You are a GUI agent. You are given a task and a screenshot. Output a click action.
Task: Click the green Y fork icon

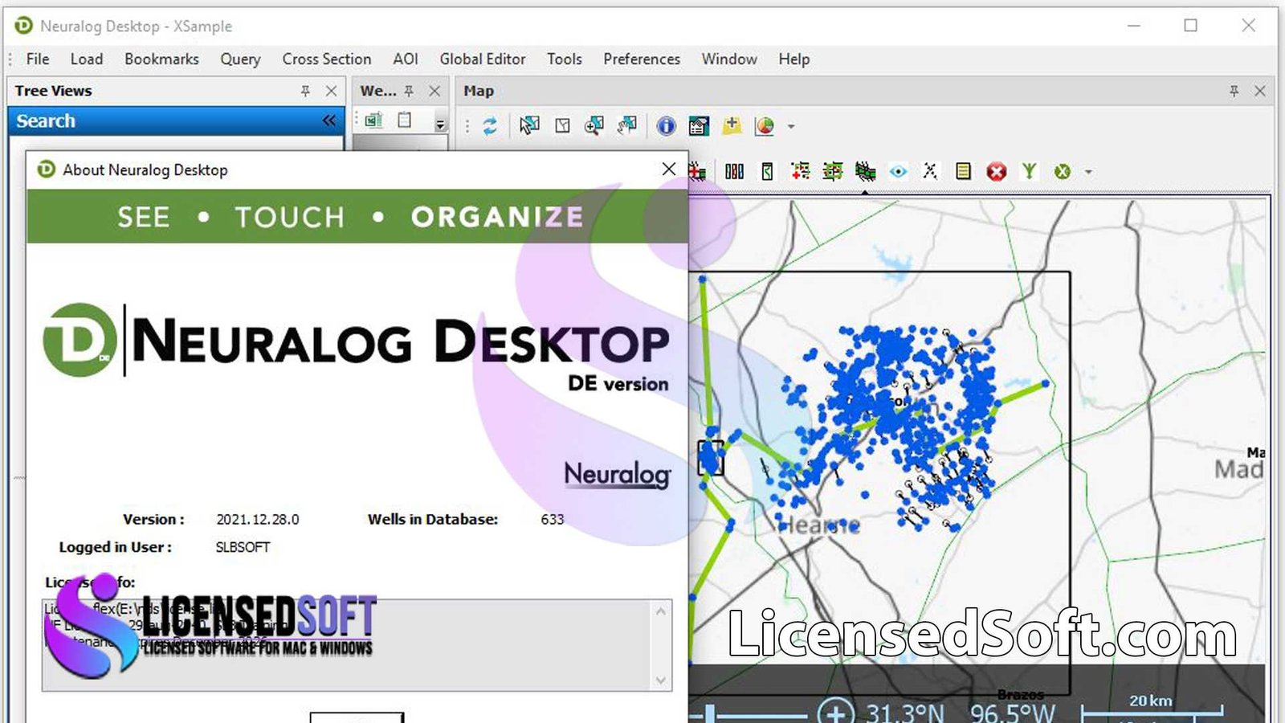[1029, 171]
